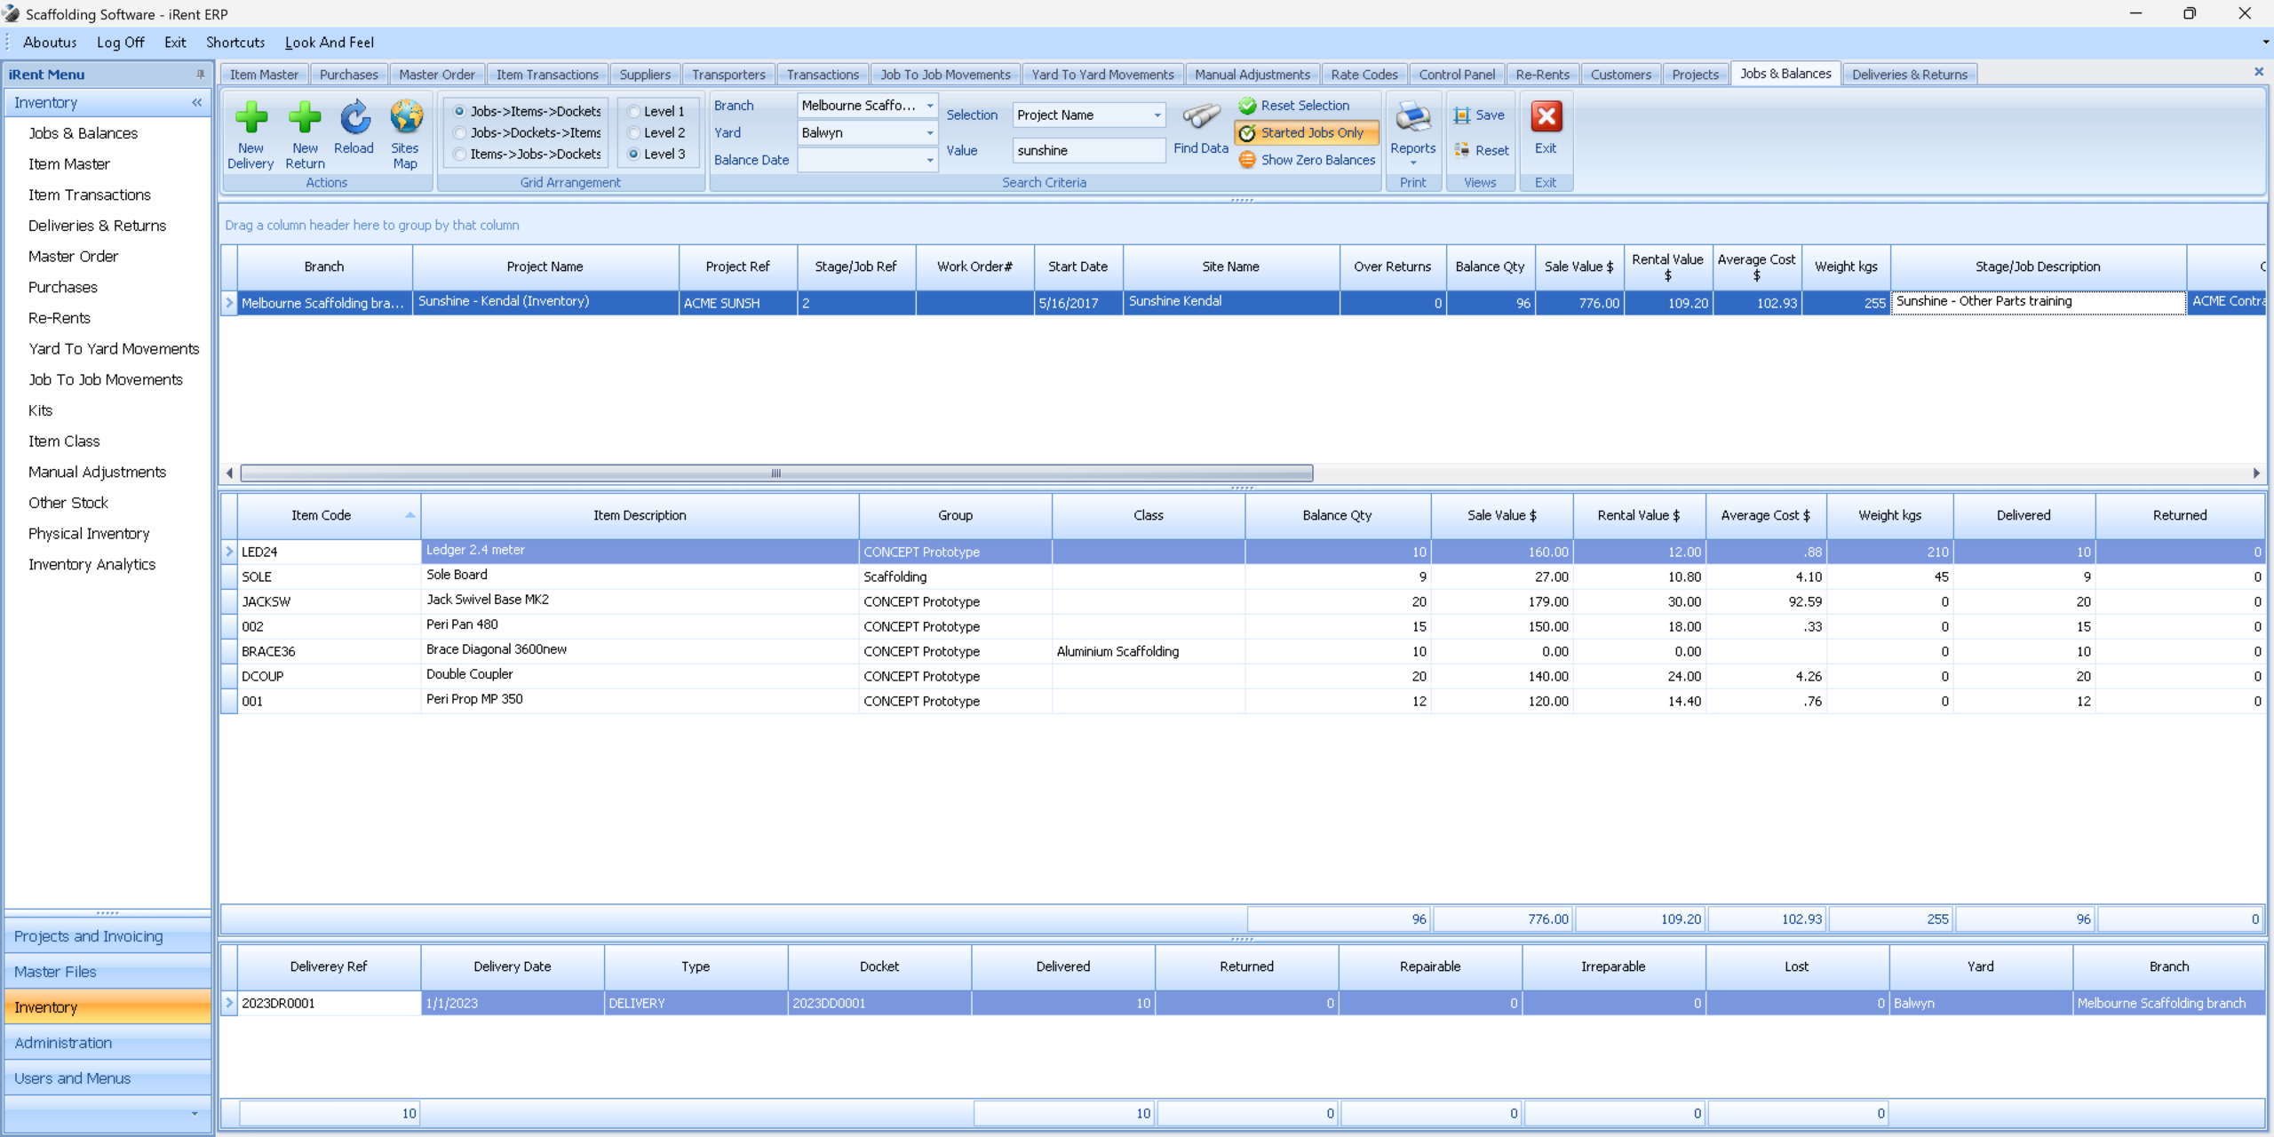The width and height of the screenshot is (2274, 1137).
Task: Expand the Selection Project Name dropdown
Action: point(1157,115)
